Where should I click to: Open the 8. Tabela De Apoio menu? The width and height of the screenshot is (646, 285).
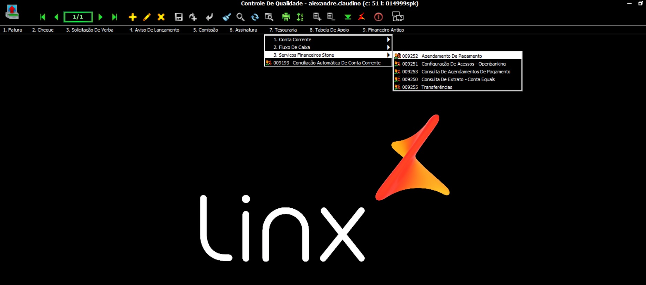[329, 30]
